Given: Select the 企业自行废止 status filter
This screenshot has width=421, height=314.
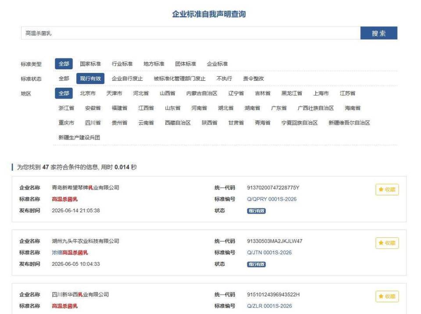Looking at the screenshot, I should pos(127,78).
